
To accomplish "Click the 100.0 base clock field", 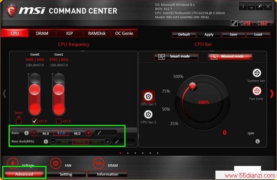I will pos(80,142).
